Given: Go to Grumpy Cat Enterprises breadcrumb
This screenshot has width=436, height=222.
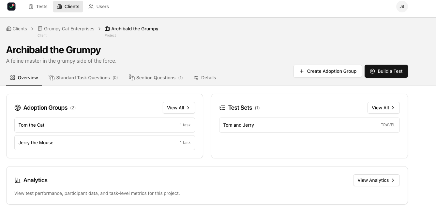Looking at the screenshot, I should (66, 29).
